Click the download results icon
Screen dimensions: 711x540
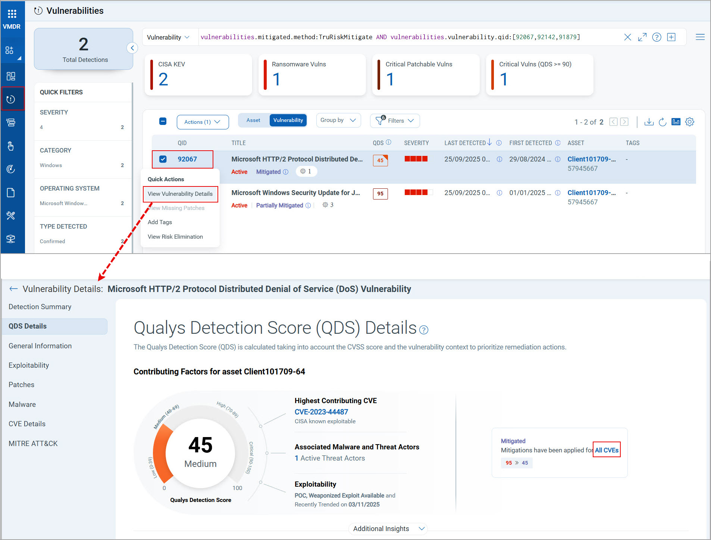click(x=649, y=122)
